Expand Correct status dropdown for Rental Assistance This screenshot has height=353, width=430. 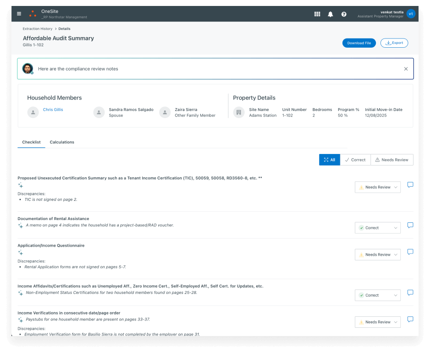[x=378, y=228]
